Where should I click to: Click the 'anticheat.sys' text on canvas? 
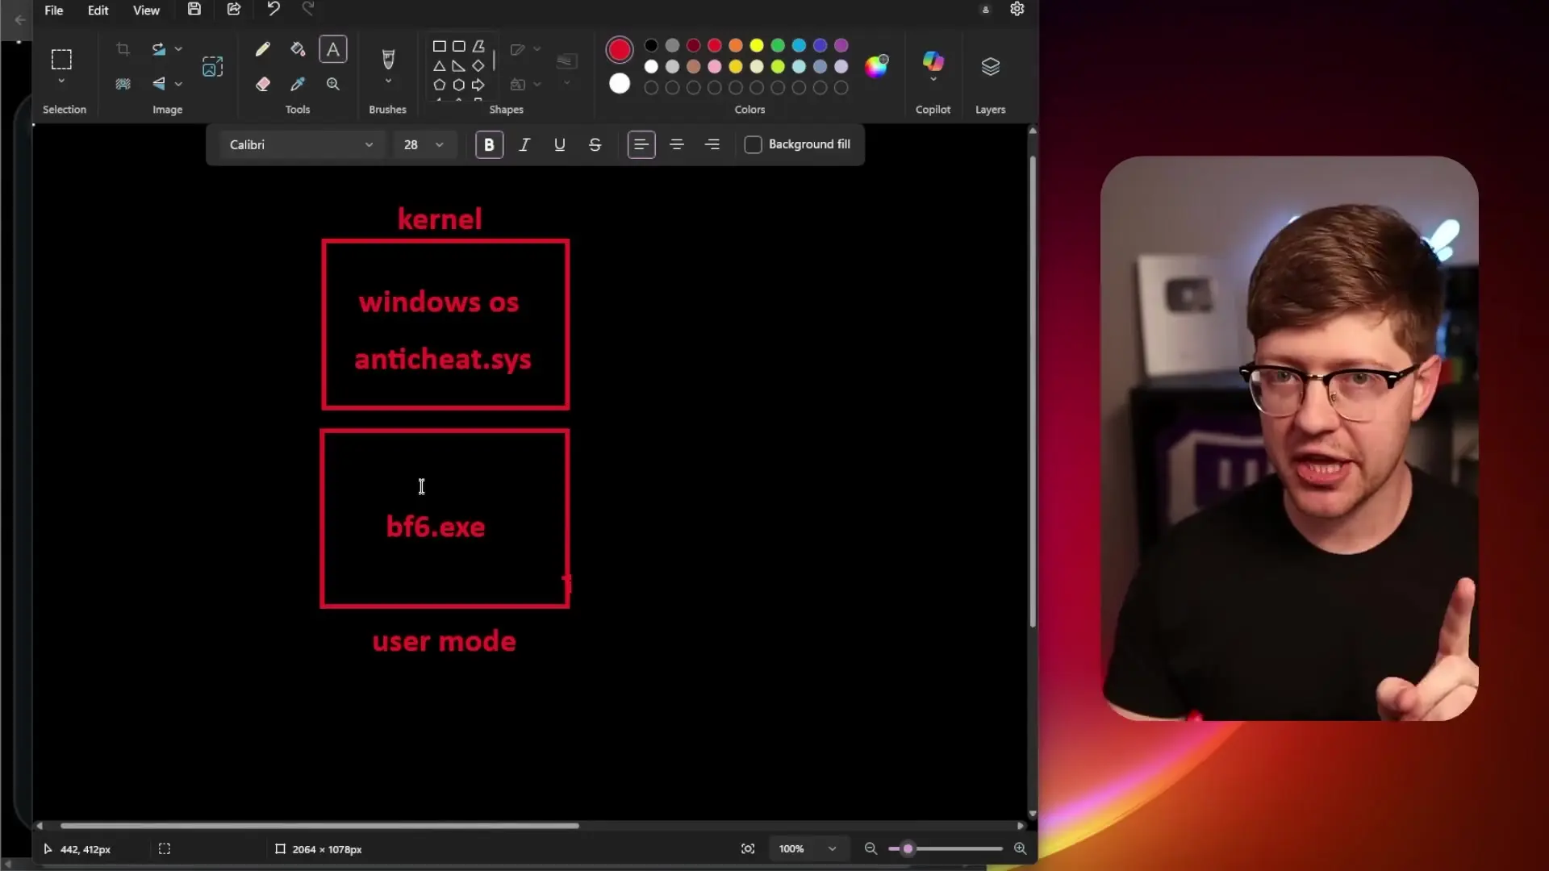coord(443,360)
